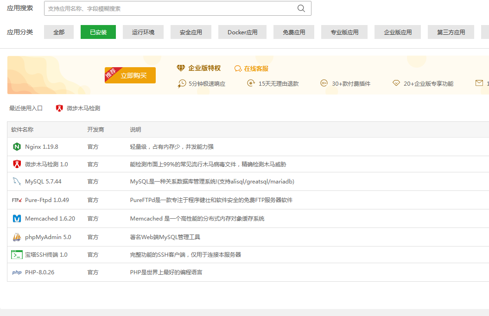Screen dimensions: 489x316
Task: Click the 微步木马检测 shortcut icon in recent entries
Action: pos(59,108)
